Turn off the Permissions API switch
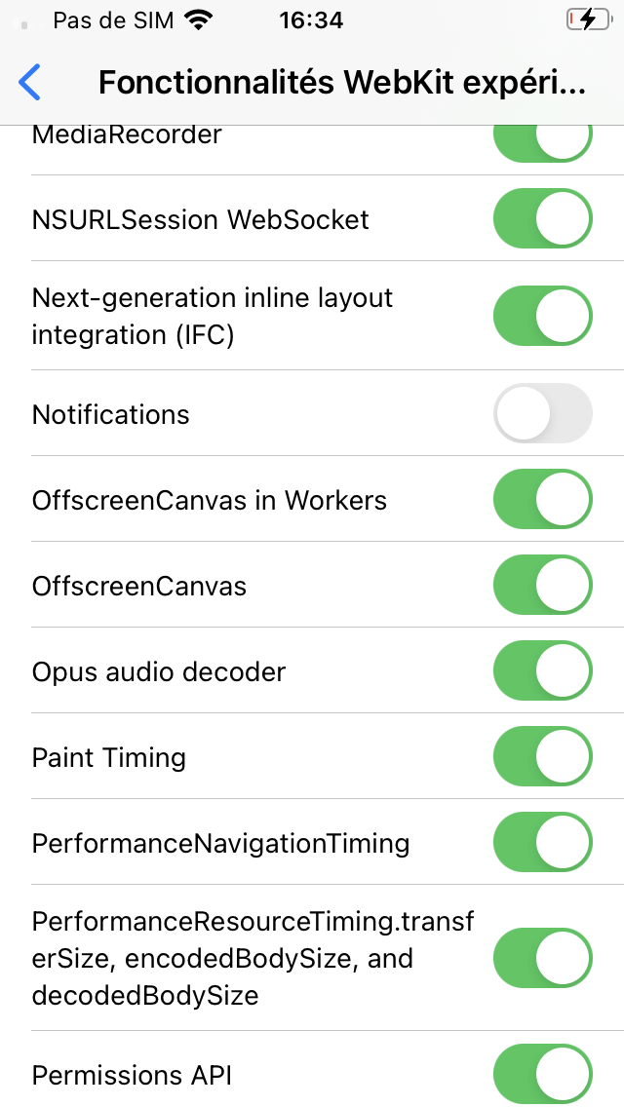This screenshot has height=1107, width=624. point(542,1075)
